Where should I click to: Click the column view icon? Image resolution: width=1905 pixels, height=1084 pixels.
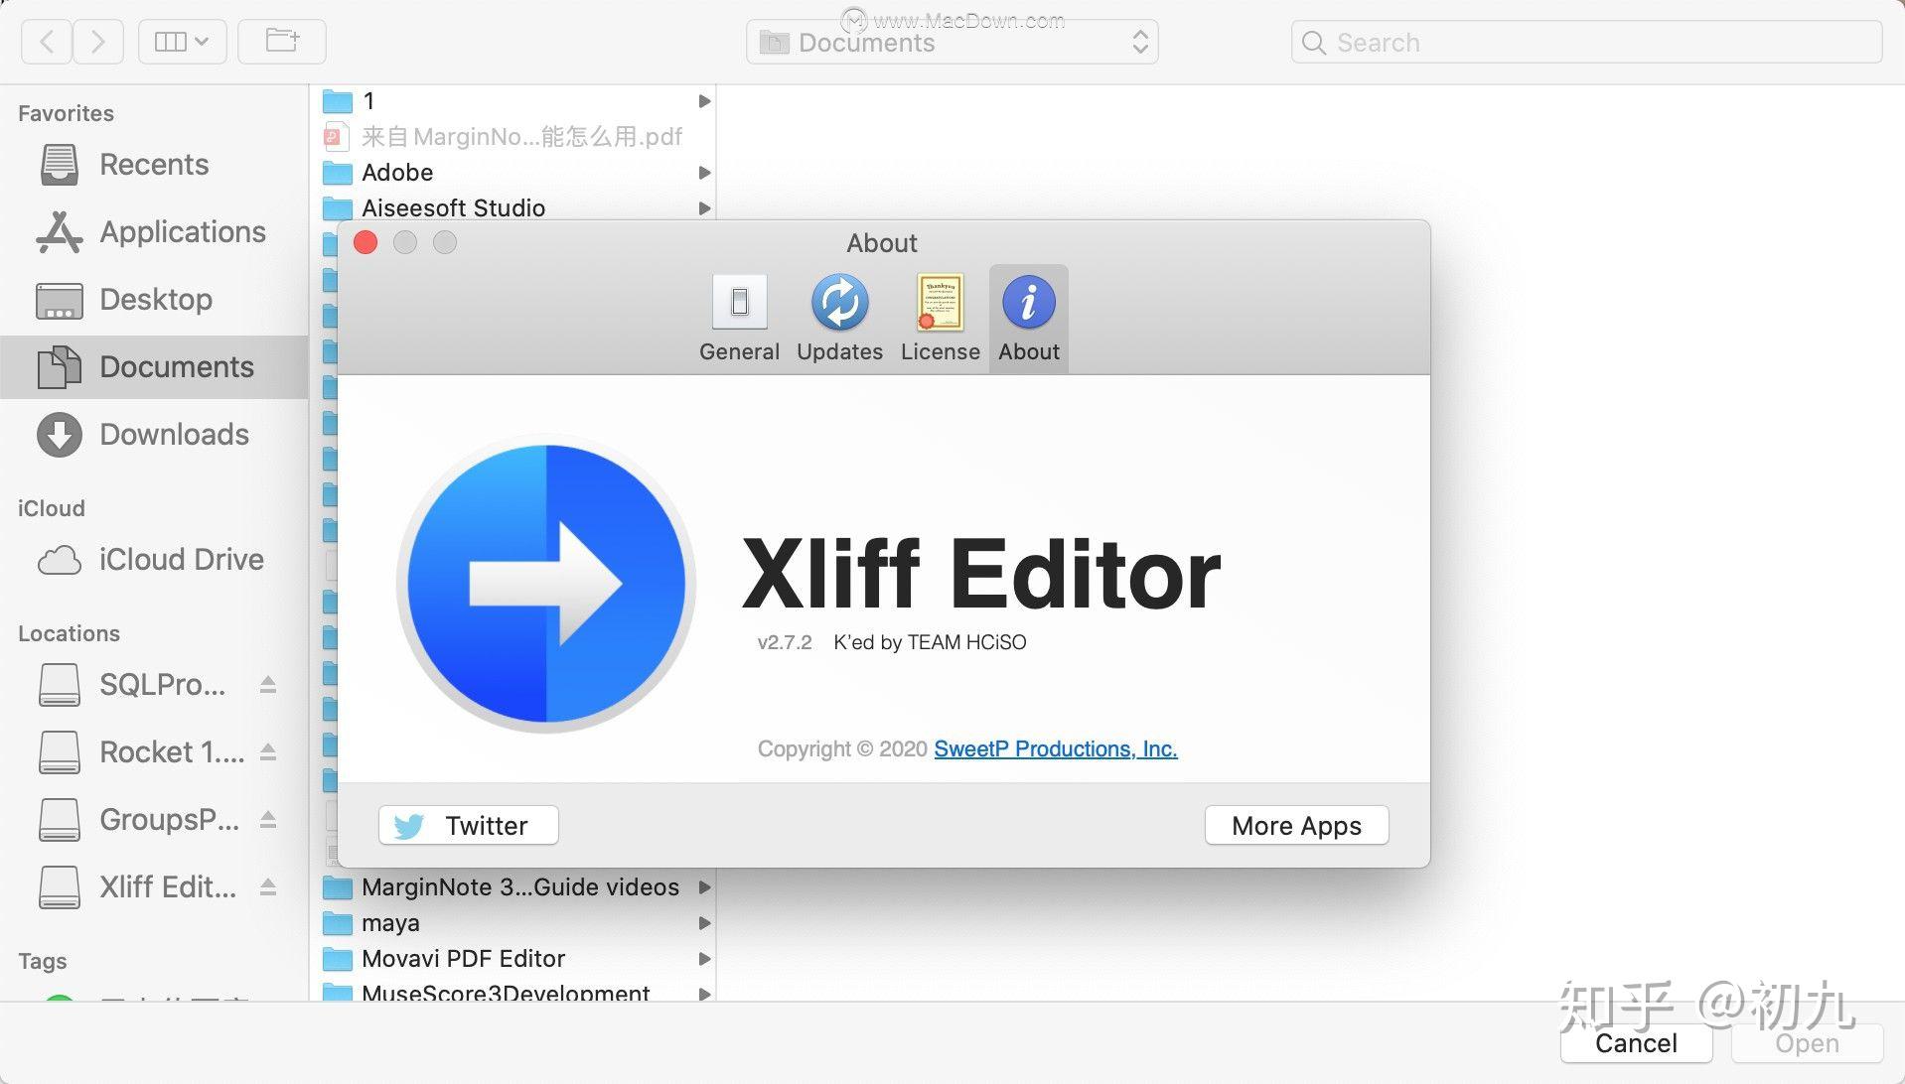[171, 41]
